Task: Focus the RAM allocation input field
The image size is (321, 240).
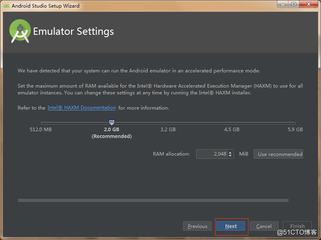Action: [x=212, y=154]
